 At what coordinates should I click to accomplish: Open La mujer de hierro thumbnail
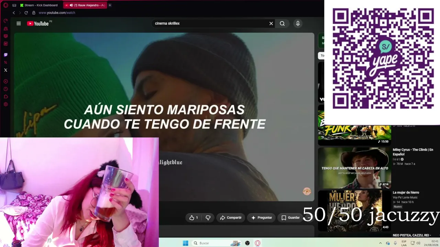click(354, 210)
